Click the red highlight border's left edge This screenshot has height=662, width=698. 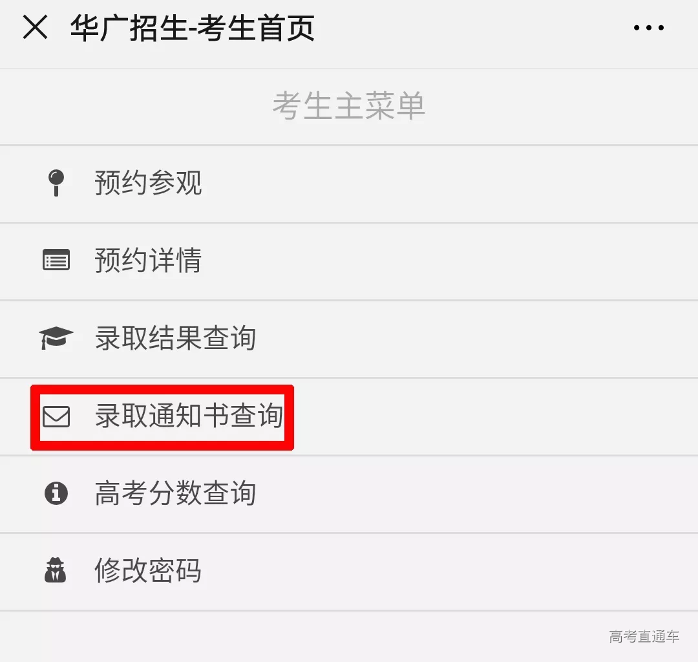click(35, 418)
